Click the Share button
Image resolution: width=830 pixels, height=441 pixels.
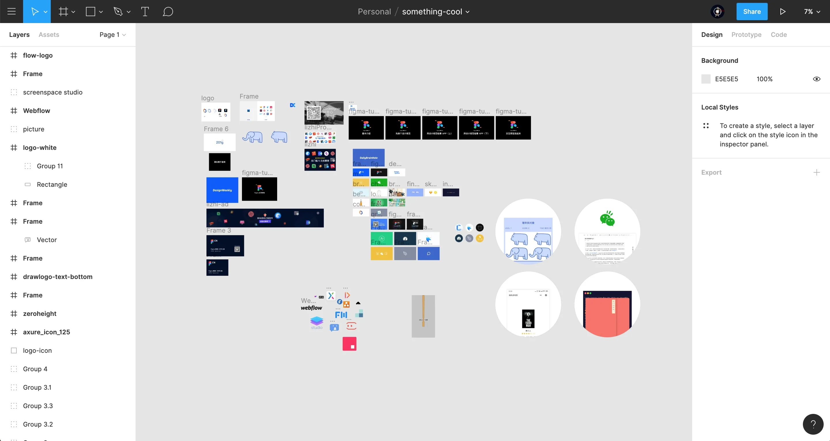point(752,12)
